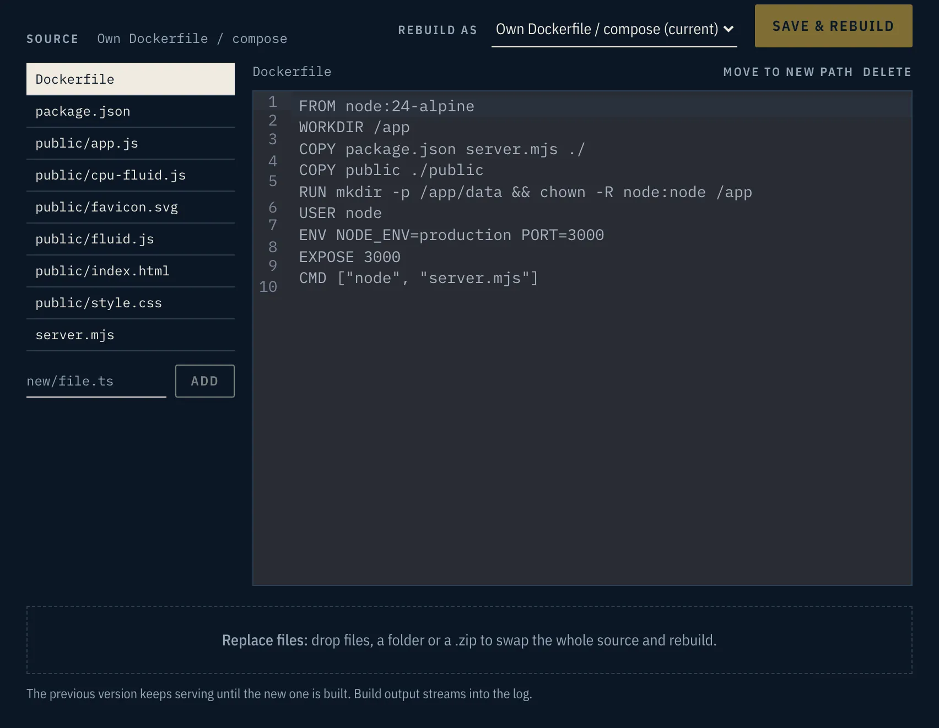This screenshot has height=728, width=939.
Task: Select Dockerfile in the file list
Action: [x=131, y=79]
